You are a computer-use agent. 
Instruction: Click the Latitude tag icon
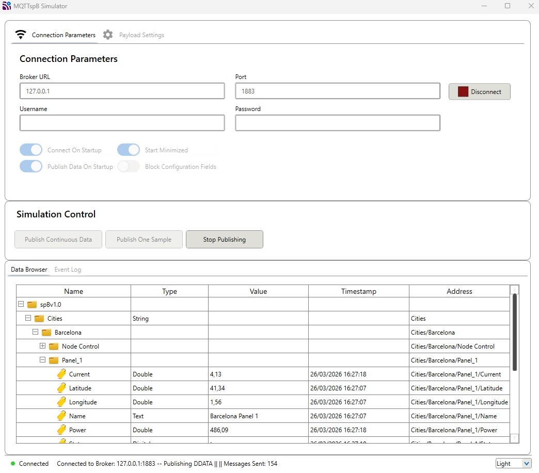coord(61,388)
